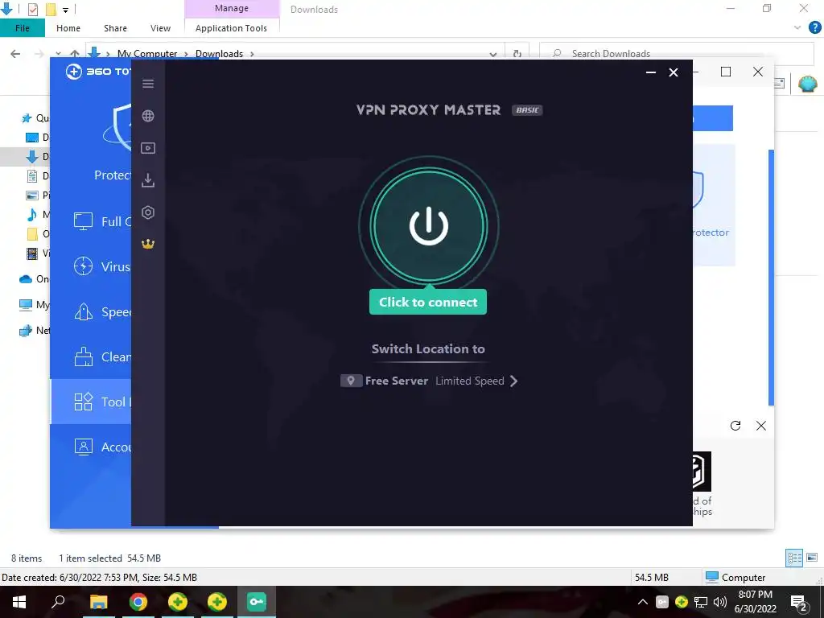Toggle the VPN power connect button
This screenshot has width=824, height=618.
[429, 226]
